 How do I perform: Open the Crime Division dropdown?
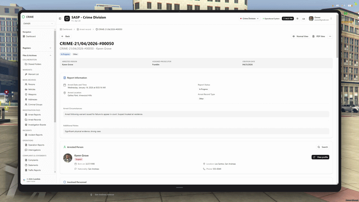tap(250, 18)
